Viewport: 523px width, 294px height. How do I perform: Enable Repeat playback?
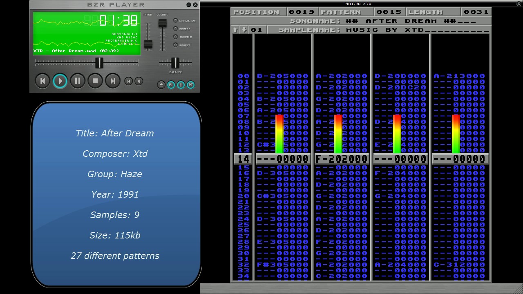coord(176,45)
